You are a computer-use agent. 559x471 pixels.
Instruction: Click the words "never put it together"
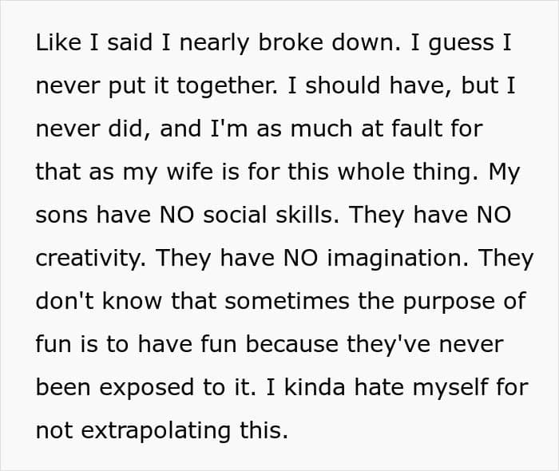click(155, 86)
